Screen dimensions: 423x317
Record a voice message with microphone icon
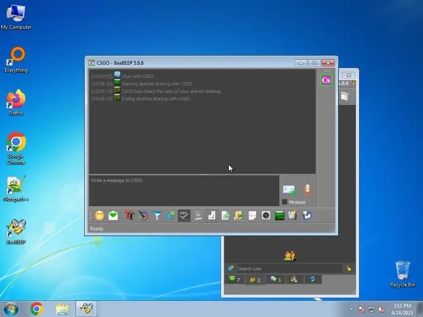click(x=307, y=190)
